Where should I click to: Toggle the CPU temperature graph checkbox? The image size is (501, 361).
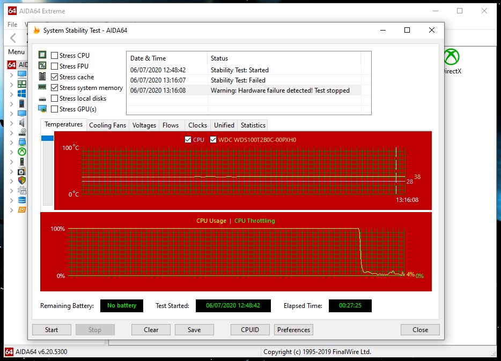tap(188, 140)
